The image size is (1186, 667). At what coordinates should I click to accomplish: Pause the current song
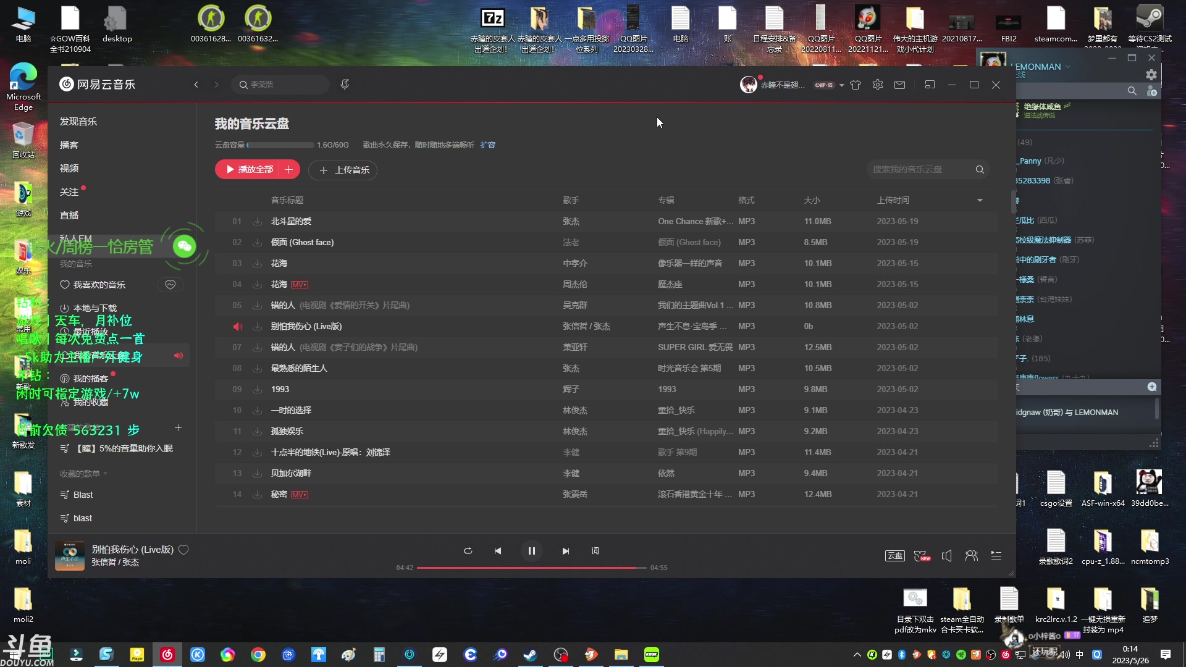[532, 551]
